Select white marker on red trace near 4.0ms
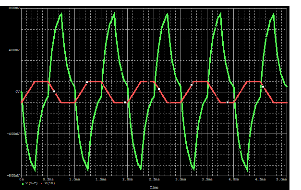This screenshot has width=301, height=190. click(x=228, y=102)
